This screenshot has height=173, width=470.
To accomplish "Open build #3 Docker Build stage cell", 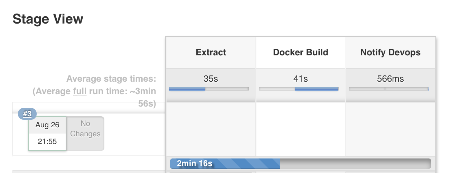I will point(301,129).
